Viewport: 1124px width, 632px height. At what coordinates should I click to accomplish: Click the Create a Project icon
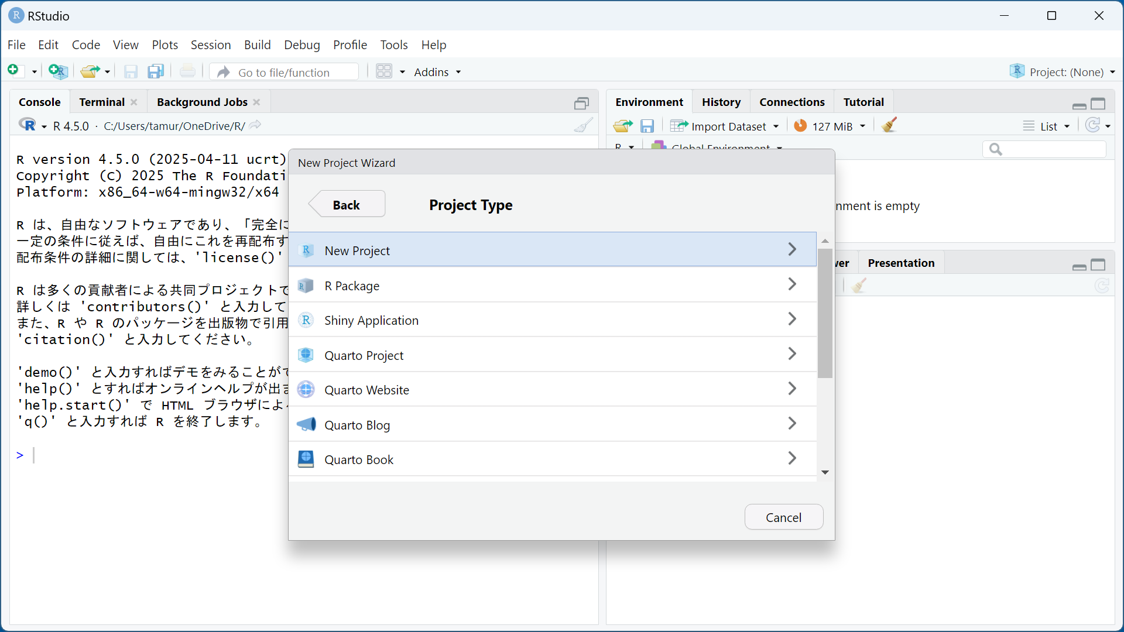coord(58,71)
